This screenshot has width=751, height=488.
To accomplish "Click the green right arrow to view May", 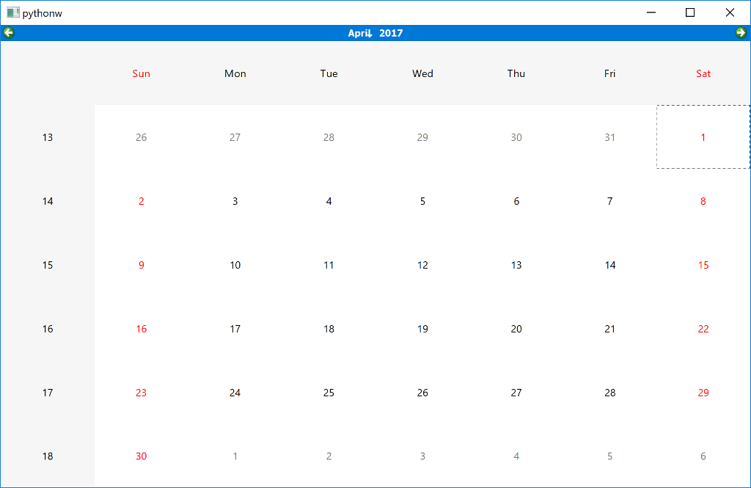I will pyautogui.click(x=742, y=32).
